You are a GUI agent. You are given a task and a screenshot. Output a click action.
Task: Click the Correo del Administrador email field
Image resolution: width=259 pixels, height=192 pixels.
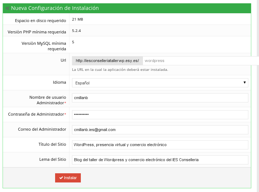tap(160, 130)
